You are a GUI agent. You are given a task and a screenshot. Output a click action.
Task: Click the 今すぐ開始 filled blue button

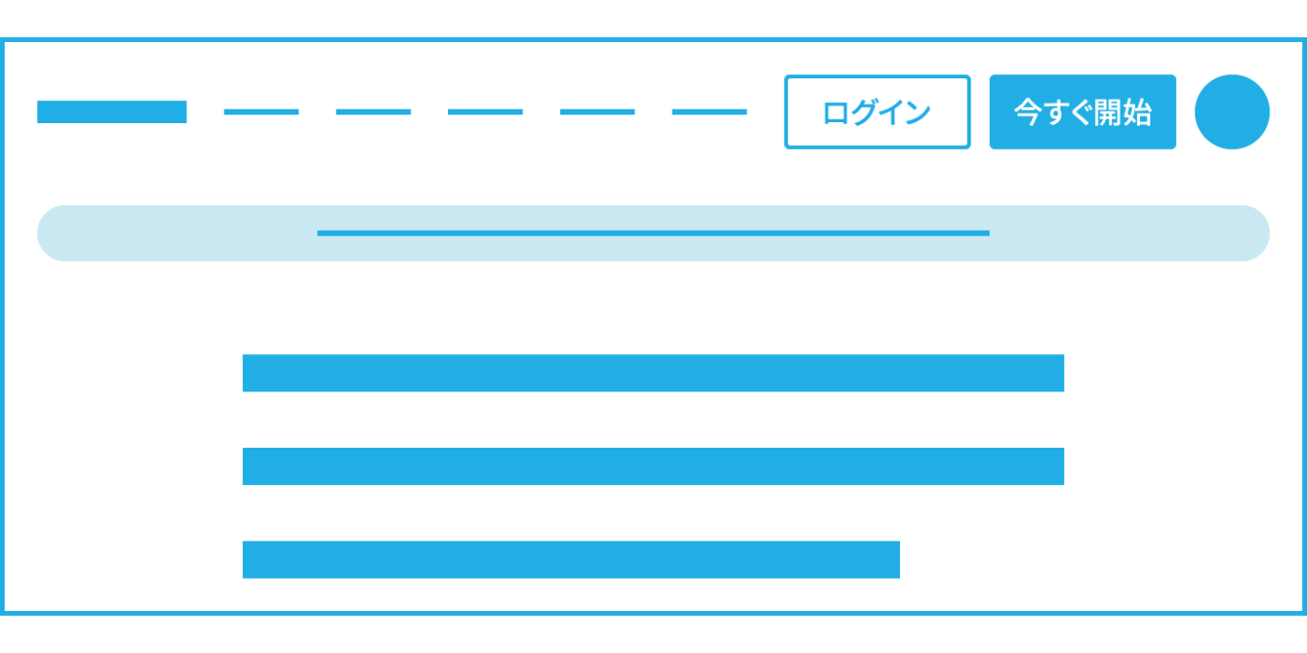pos(1082,112)
